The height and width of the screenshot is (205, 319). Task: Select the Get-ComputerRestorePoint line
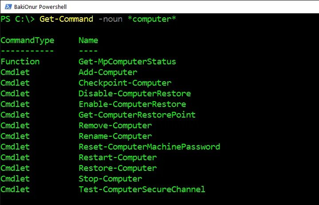click(137, 115)
